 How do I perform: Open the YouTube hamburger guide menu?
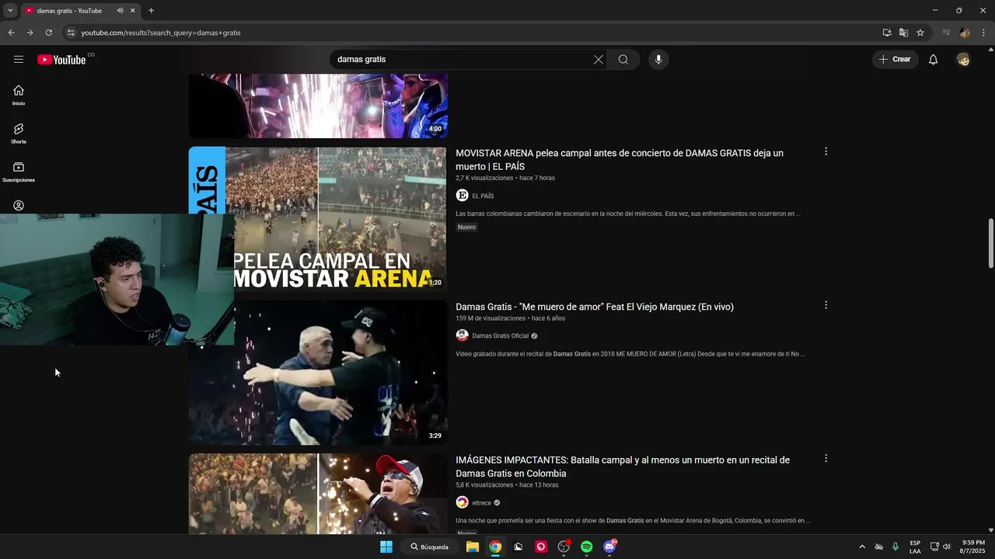[x=19, y=60]
